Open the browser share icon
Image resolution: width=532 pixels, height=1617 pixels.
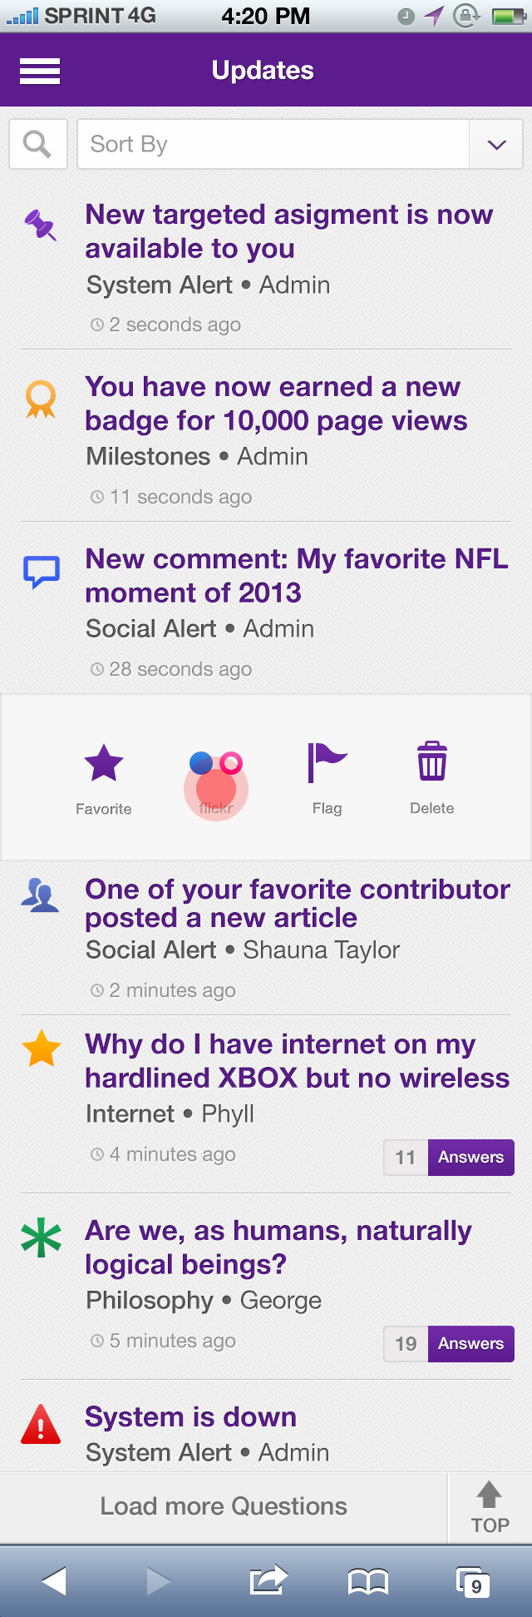click(268, 1580)
